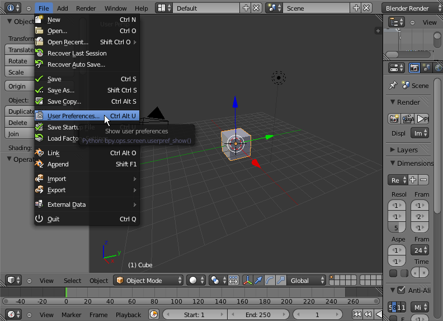Screen dimensions: 443x321
Task: Click the frame rate 24 selector
Action: coord(420,250)
